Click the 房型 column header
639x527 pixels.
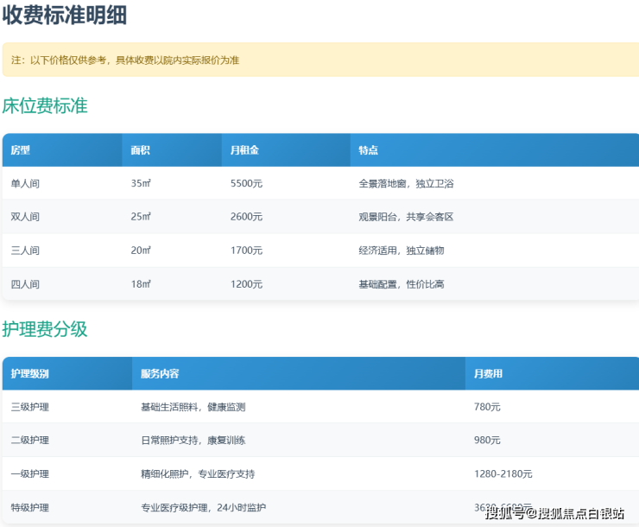point(21,150)
